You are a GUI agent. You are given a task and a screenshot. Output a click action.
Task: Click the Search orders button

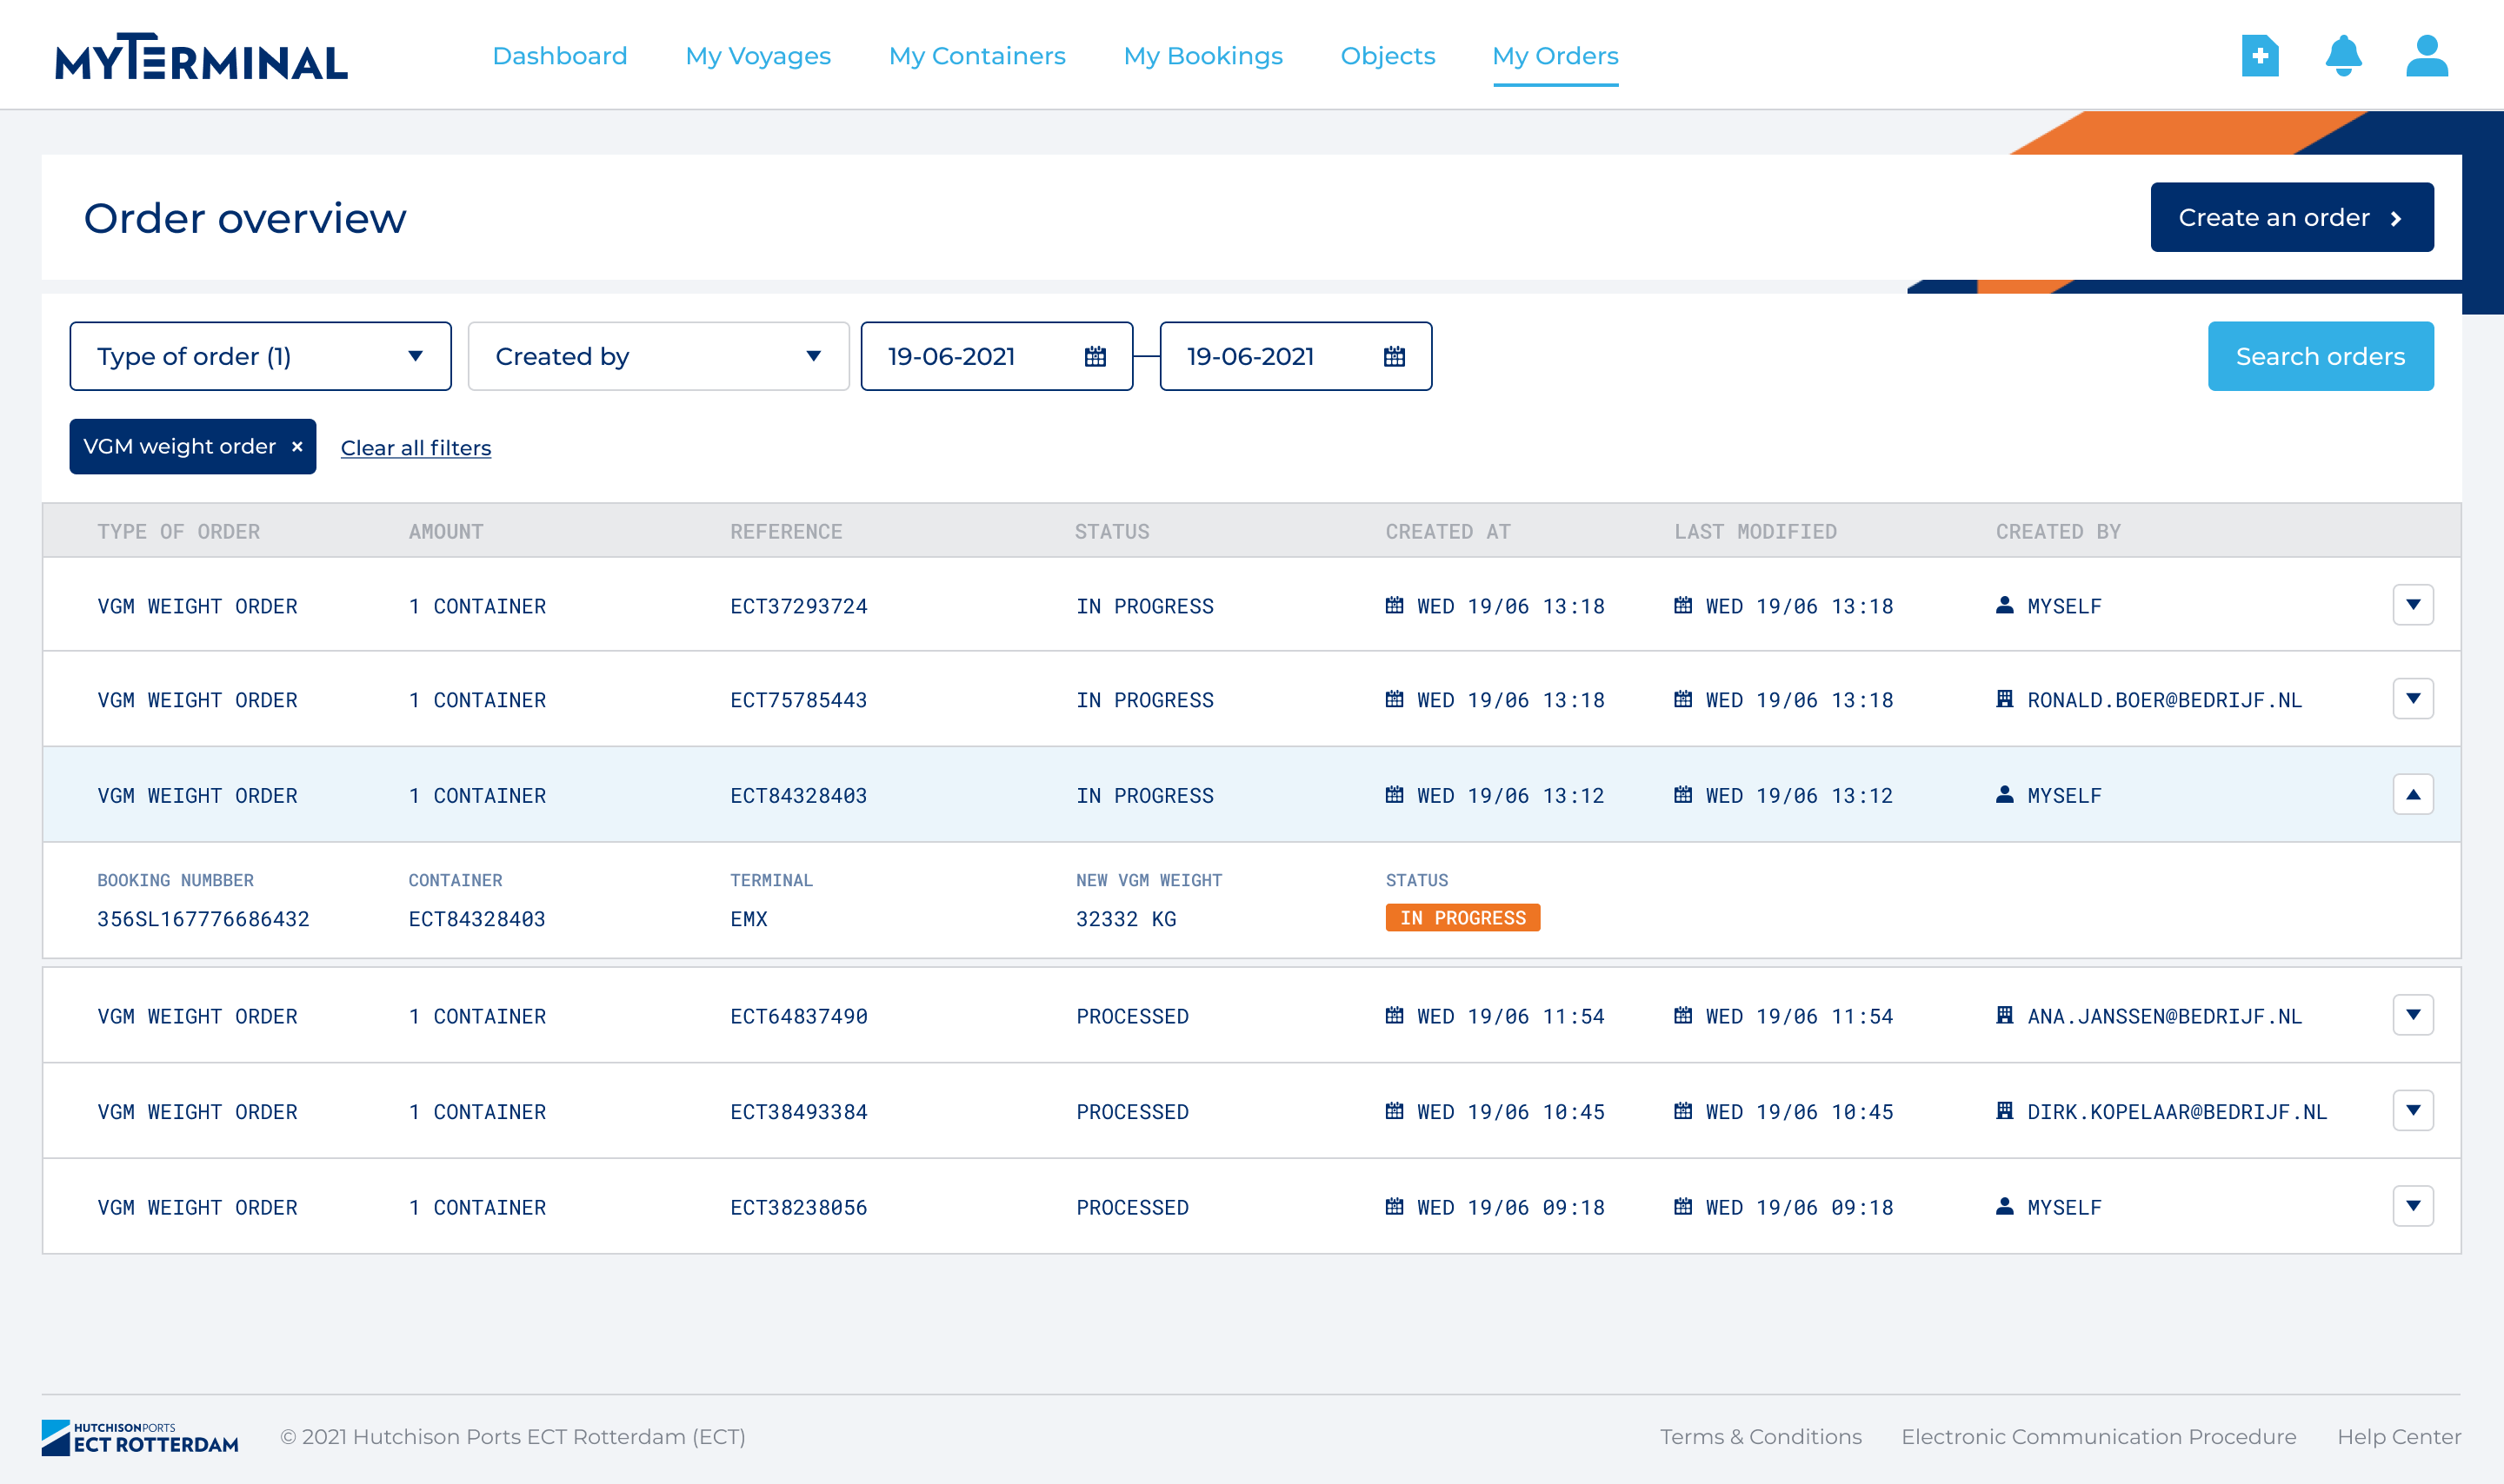point(2320,356)
